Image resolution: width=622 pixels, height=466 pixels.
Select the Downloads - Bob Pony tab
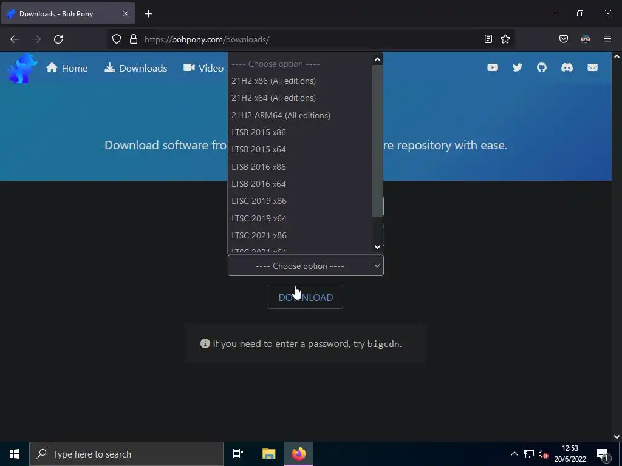[68, 14]
